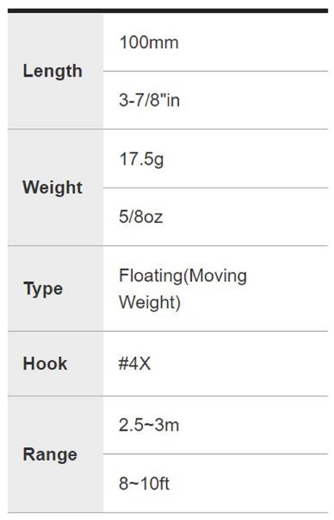Click the Hook row header
Image resolution: width=334 pixels, height=520 pixels.
(x=45, y=364)
